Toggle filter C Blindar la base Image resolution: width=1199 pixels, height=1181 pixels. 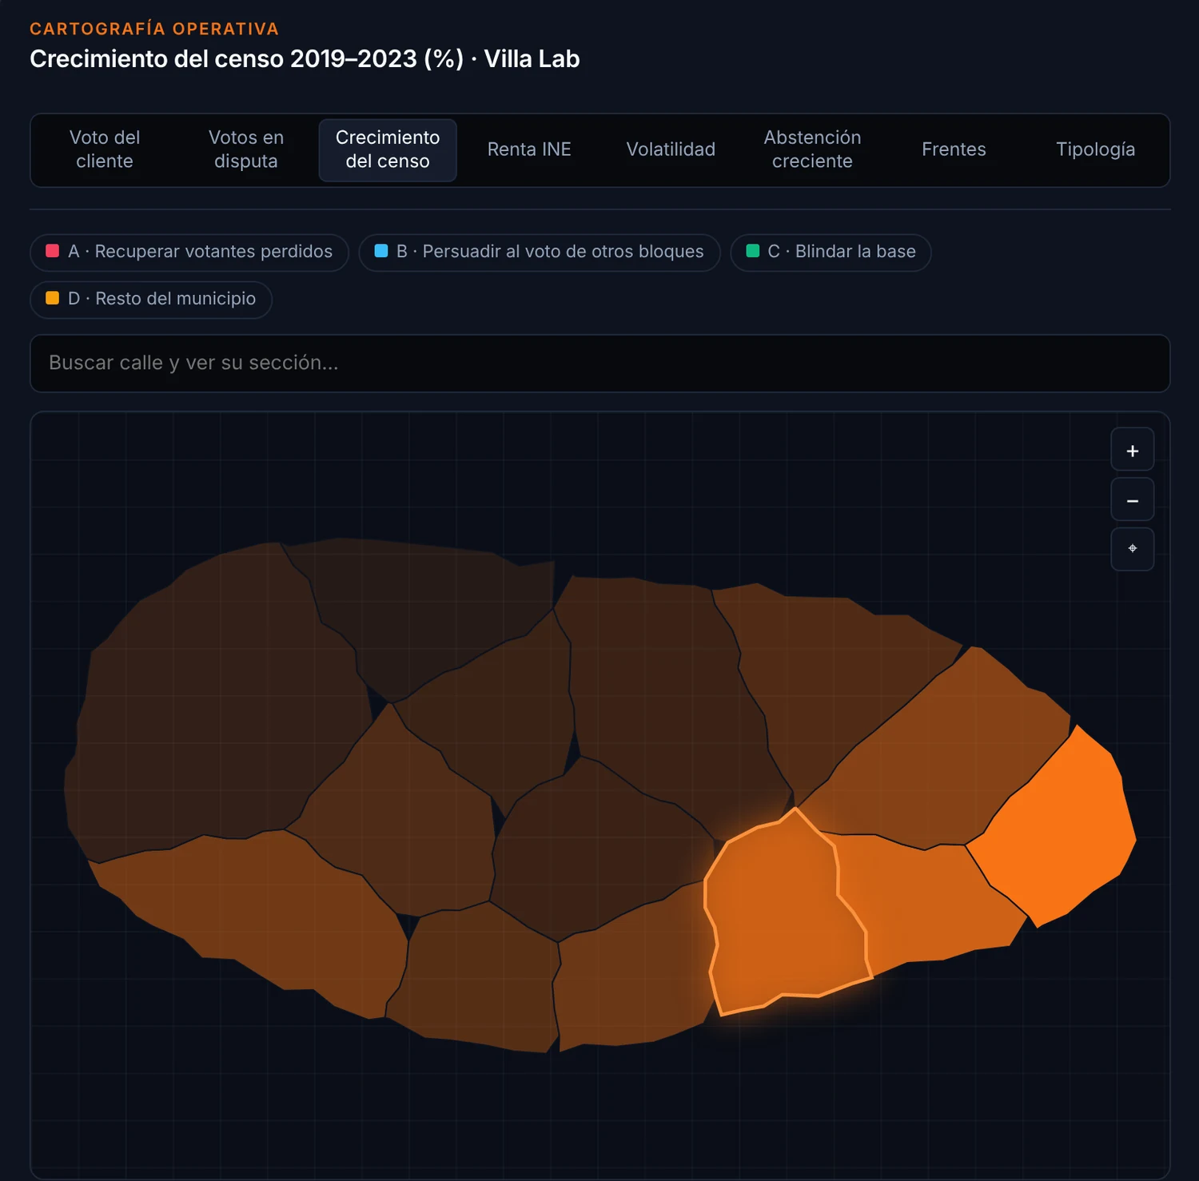point(831,252)
